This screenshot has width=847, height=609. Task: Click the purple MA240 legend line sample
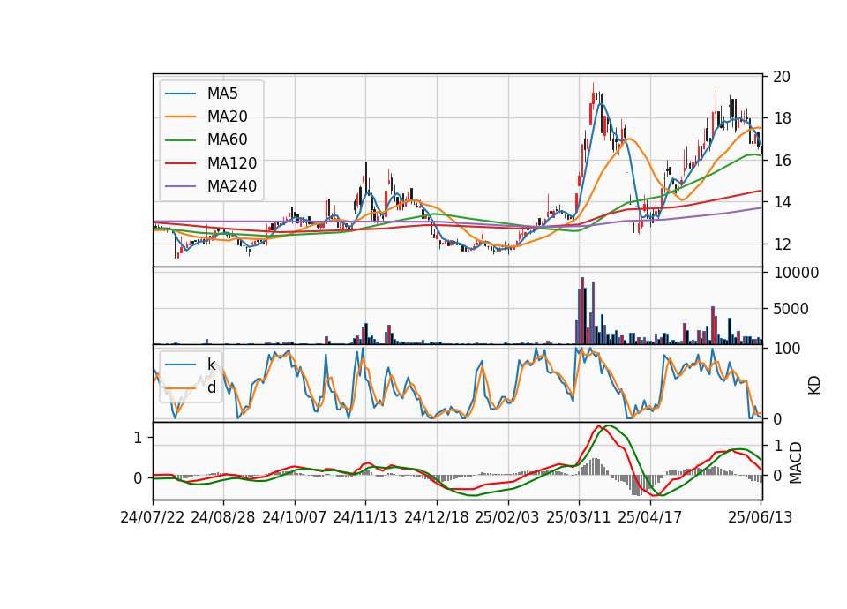(x=180, y=186)
